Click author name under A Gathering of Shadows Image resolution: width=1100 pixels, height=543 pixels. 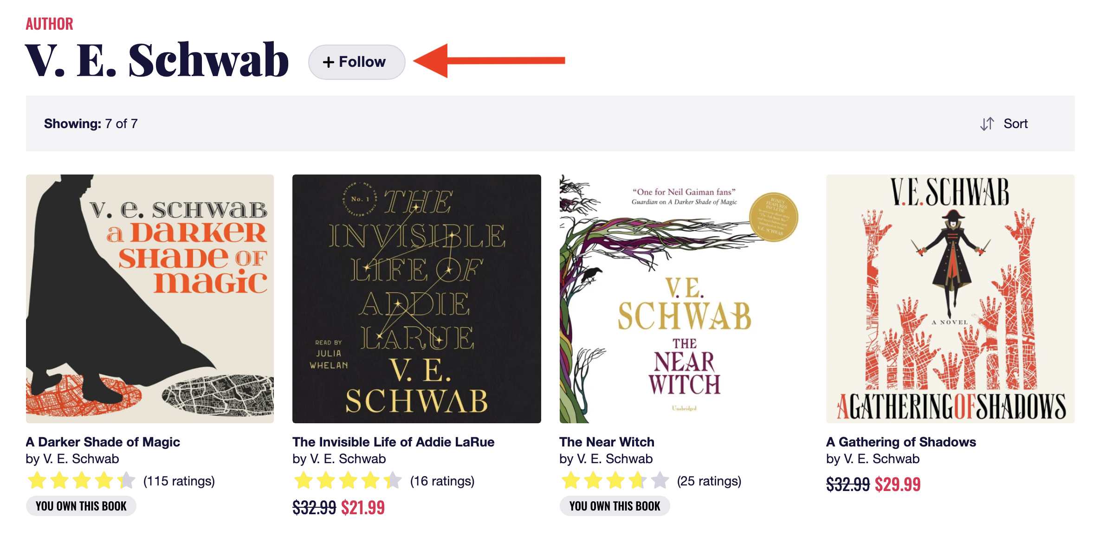click(x=882, y=459)
